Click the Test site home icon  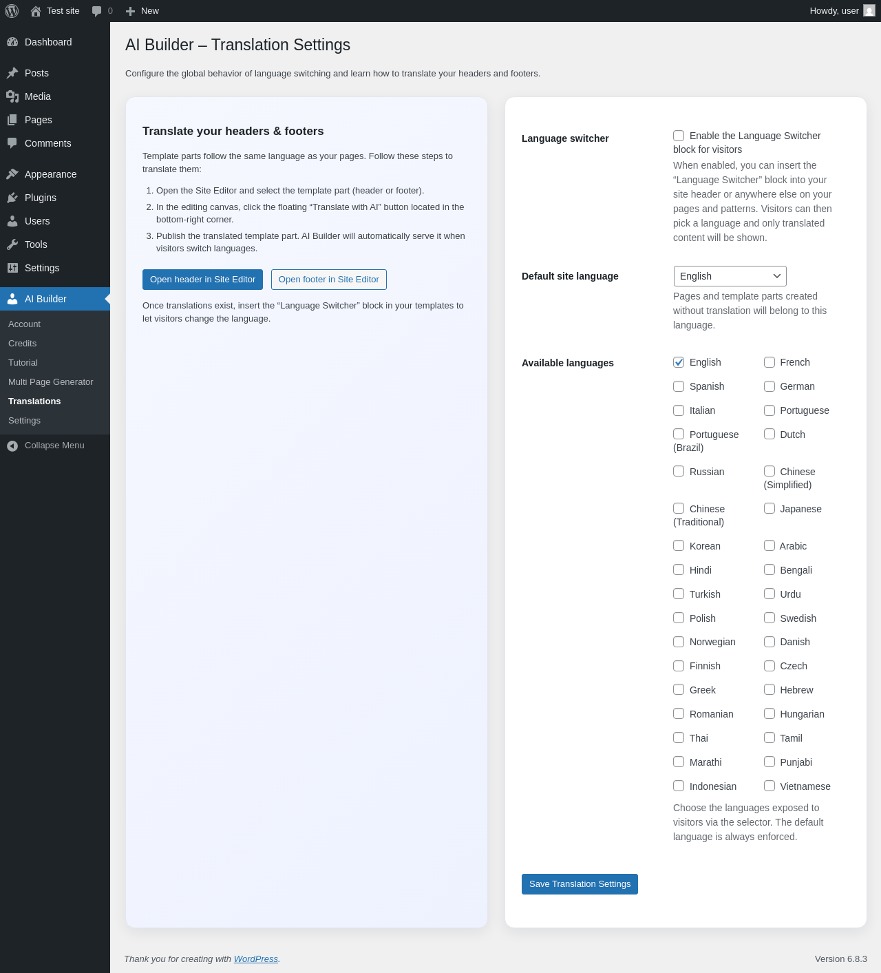[x=36, y=11]
